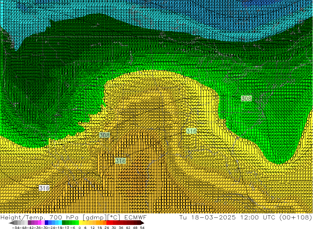
Task: Pick the dark blue swatch in the color scale
Action: coord(46,223)
